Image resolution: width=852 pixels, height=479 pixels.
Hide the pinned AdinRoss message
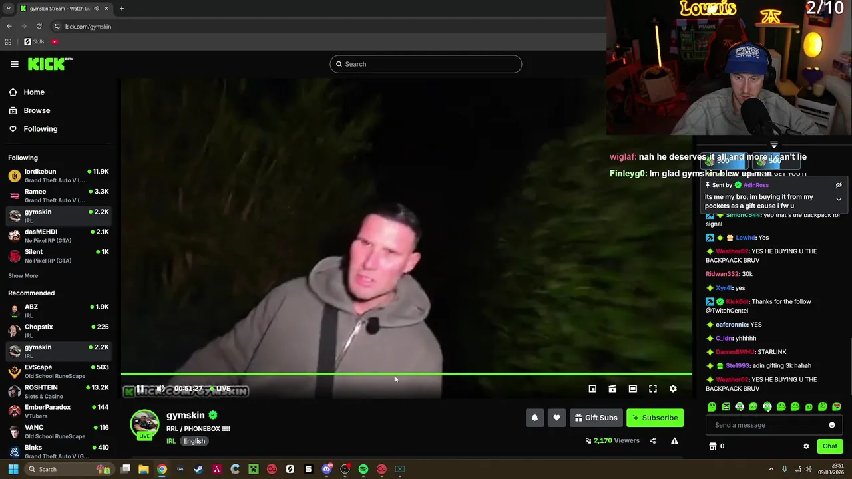pos(839,185)
